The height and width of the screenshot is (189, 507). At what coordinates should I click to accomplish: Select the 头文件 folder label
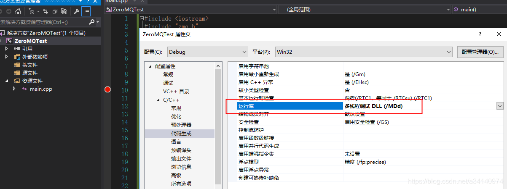tap(30, 65)
